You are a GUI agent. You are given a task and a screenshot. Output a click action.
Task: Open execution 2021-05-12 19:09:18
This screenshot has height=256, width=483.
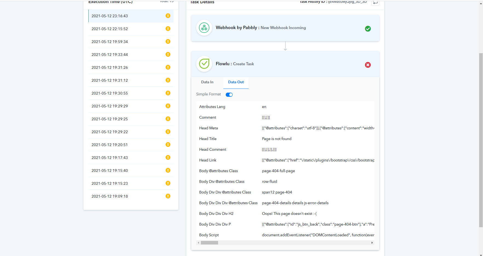[x=131, y=196]
